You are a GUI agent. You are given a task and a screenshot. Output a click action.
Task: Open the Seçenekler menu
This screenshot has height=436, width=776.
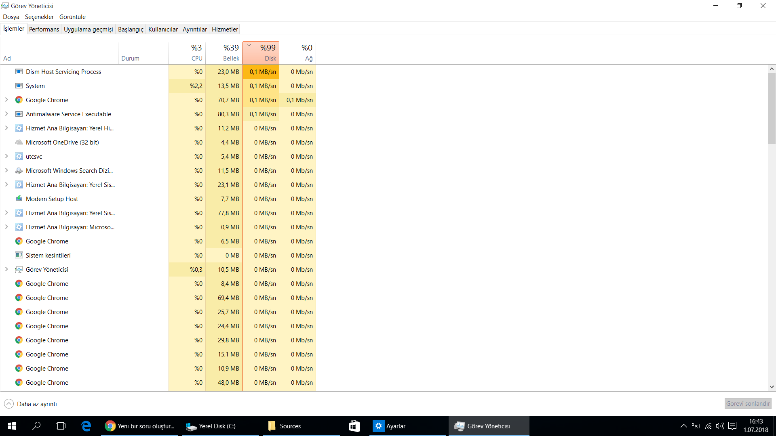(39, 17)
